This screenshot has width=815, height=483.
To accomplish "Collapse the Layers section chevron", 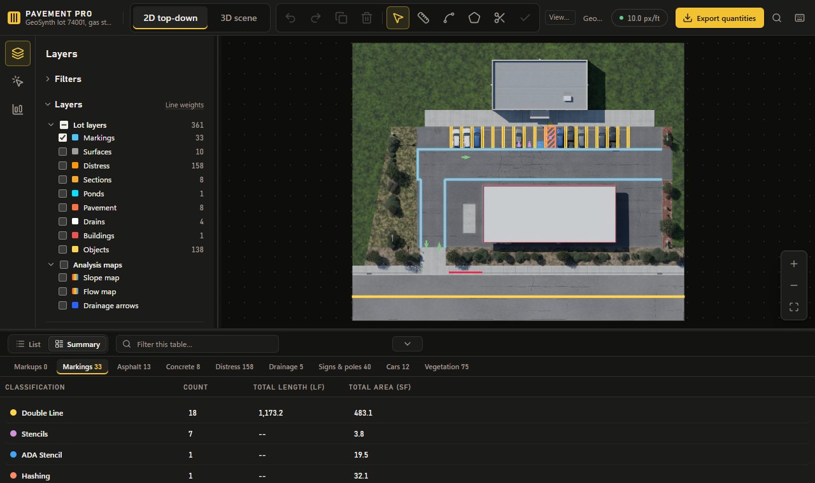I will click(x=48, y=104).
